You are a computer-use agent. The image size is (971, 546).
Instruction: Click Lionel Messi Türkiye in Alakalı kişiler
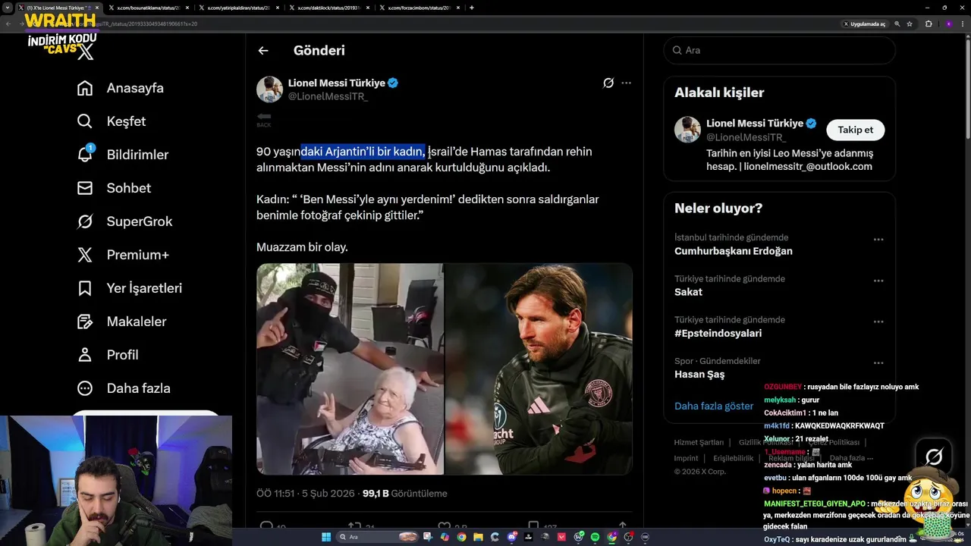(x=754, y=123)
